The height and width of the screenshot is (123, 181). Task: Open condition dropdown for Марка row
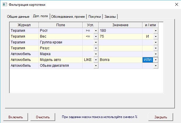tap(96, 54)
